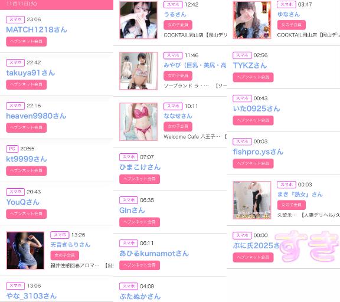
Task: Open ひまこけさん profile link
Action: (x=140, y=167)
